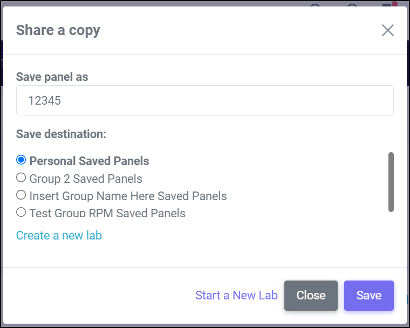Click the Save panel as text field

[205, 100]
